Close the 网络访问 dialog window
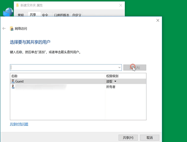The image size is (187, 142). point(158,20)
